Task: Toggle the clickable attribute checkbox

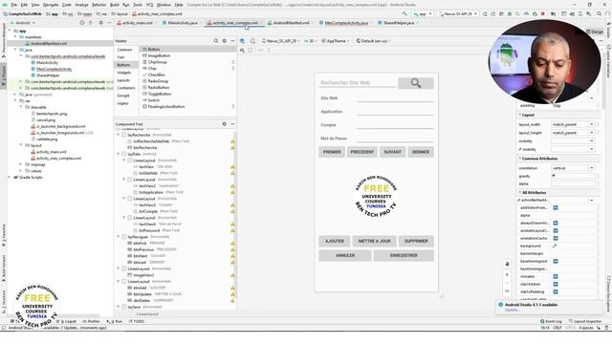Action: point(556,276)
